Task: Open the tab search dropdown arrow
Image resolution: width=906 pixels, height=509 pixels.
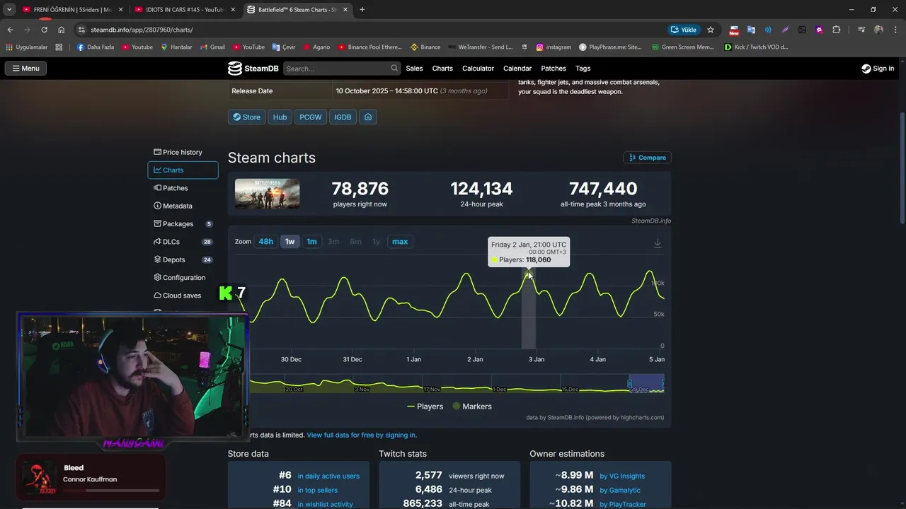Action: pyautogui.click(x=9, y=10)
